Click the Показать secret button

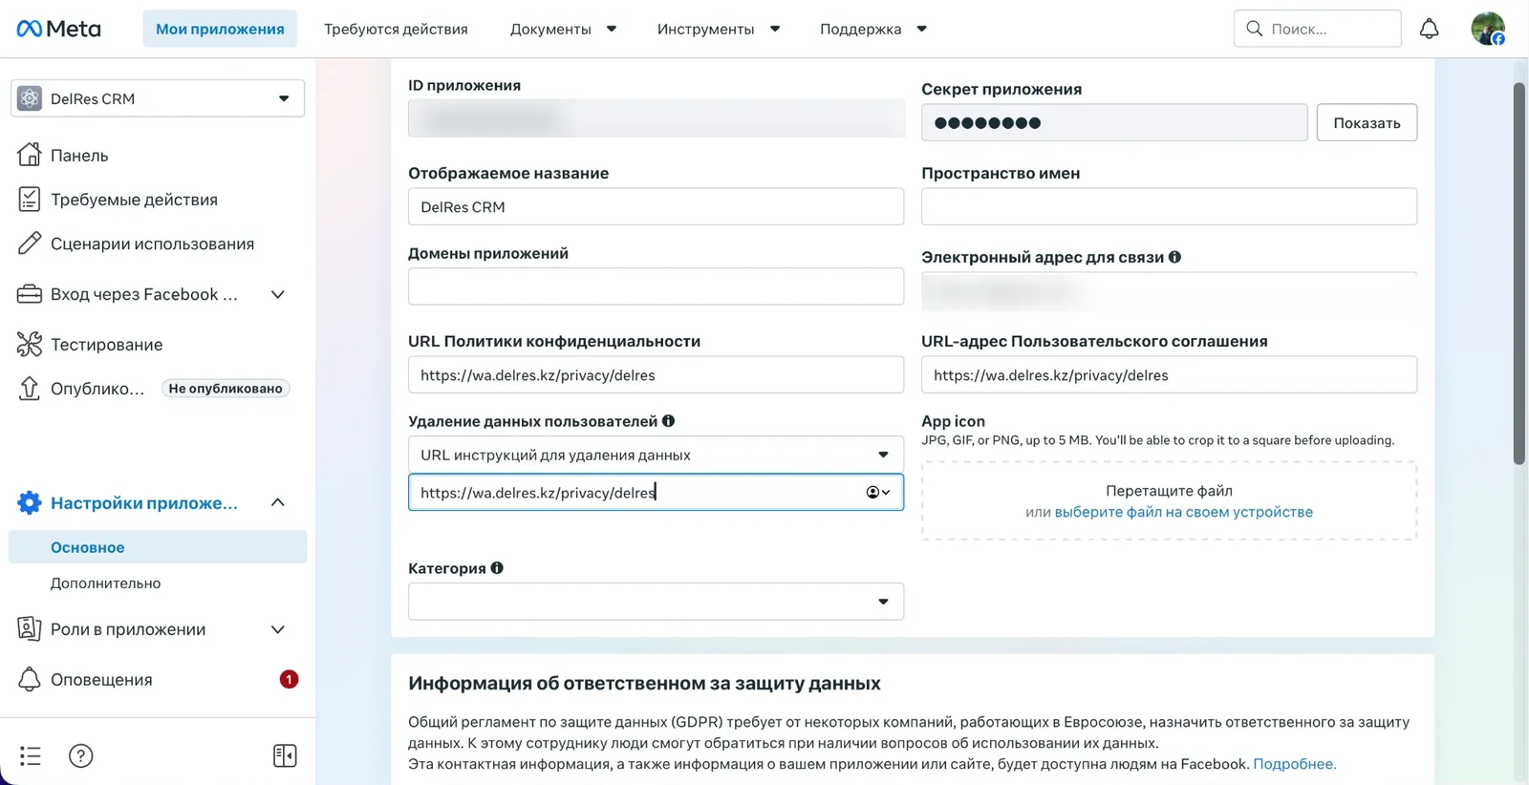coord(1367,122)
